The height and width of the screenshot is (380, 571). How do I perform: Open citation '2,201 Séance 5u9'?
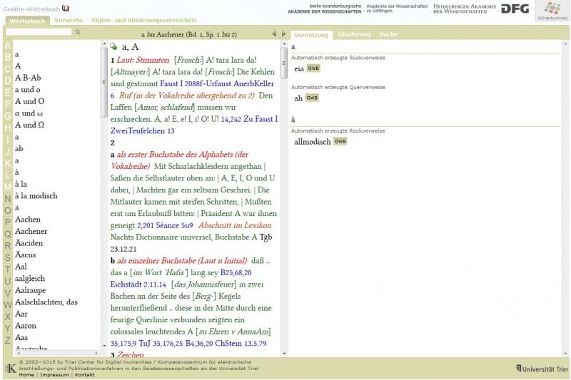[x=165, y=225]
